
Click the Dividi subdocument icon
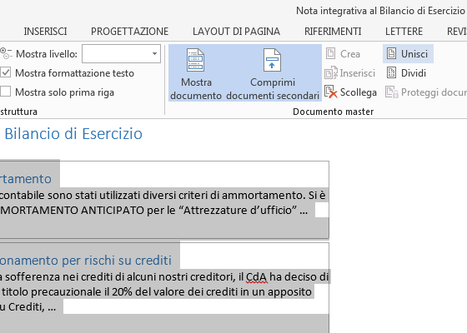click(391, 73)
